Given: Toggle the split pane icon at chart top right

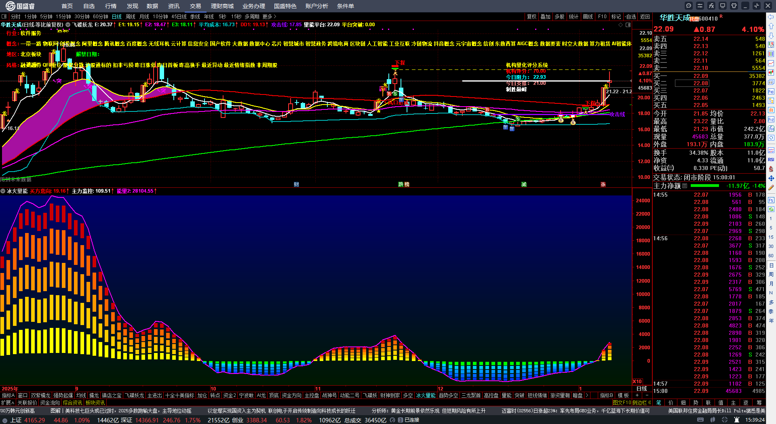Looking at the screenshot, I should click(x=628, y=25).
